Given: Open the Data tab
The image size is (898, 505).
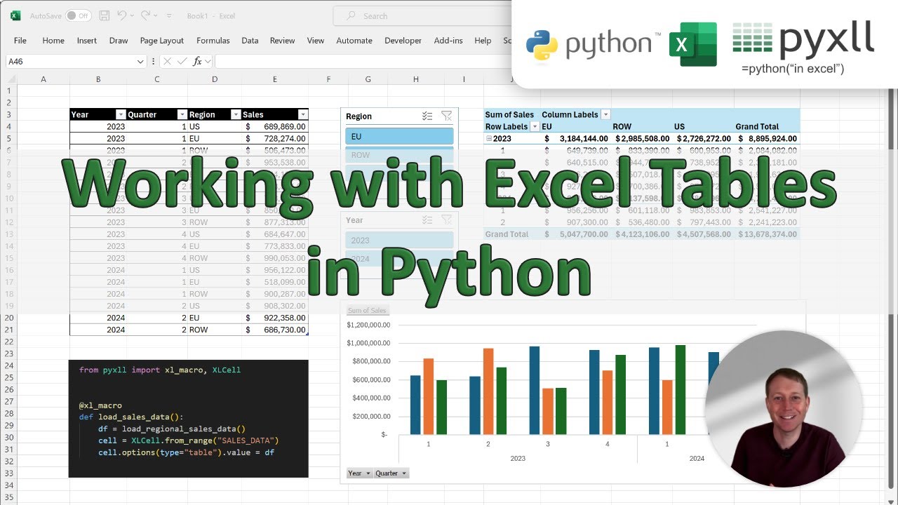Looking at the screenshot, I should pyautogui.click(x=250, y=41).
